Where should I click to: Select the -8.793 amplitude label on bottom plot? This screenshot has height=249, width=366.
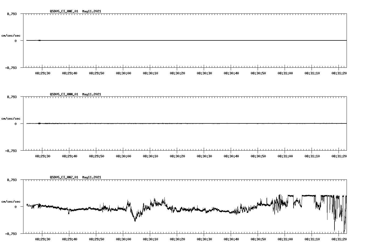tap(11, 234)
